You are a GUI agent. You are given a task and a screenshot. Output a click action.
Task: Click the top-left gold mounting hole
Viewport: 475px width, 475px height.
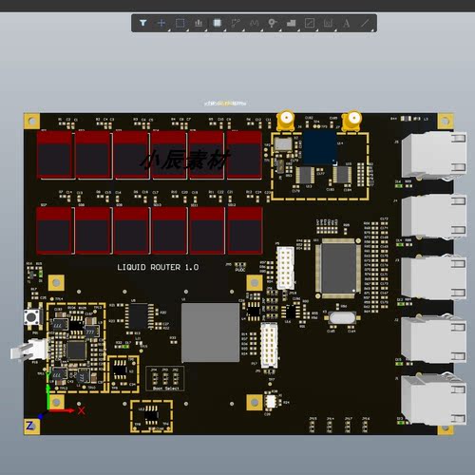32,121
